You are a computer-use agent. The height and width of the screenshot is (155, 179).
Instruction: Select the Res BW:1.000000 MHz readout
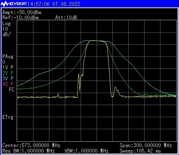tap(28, 151)
